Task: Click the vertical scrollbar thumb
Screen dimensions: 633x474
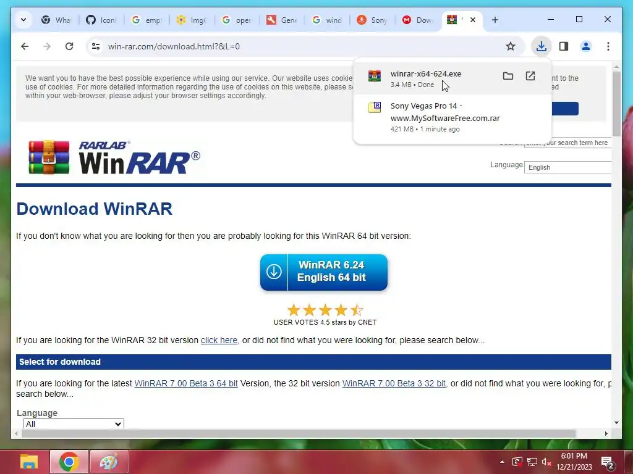Action: click(x=616, y=104)
